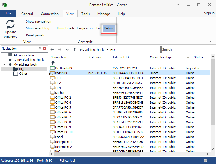Click host name 192.168.1.36 cell
This screenshot has height=164, width=216.
point(97,73)
